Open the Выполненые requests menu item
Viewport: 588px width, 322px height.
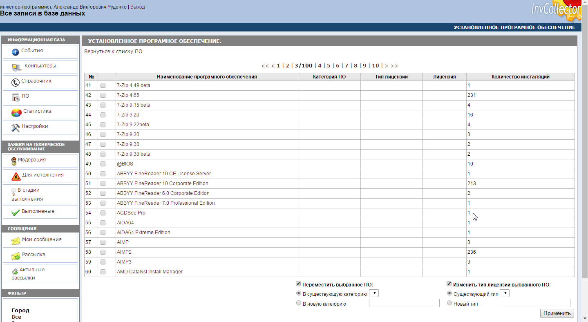pyautogui.click(x=38, y=212)
